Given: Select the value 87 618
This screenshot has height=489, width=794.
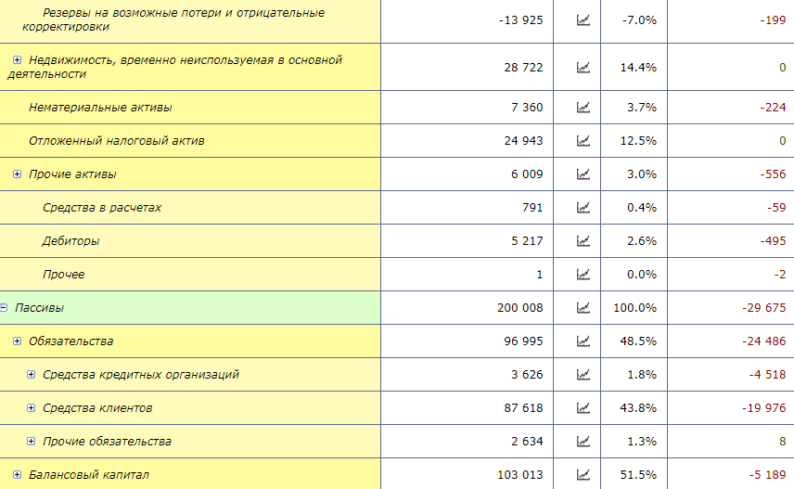Looking at the screenshot, I should [523, 408].
